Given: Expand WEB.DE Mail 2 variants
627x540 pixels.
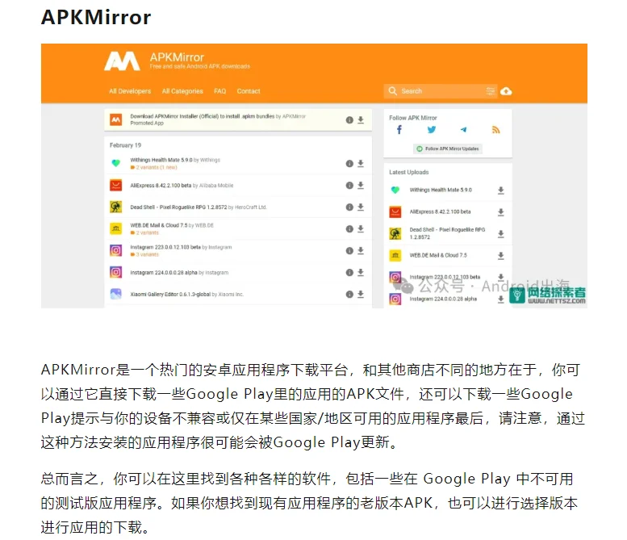Looking at the screenshot, I should pos(144,232).
